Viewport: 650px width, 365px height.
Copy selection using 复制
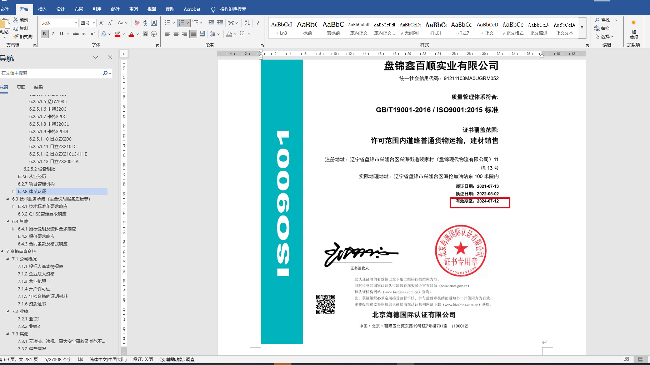pos(21,29)
